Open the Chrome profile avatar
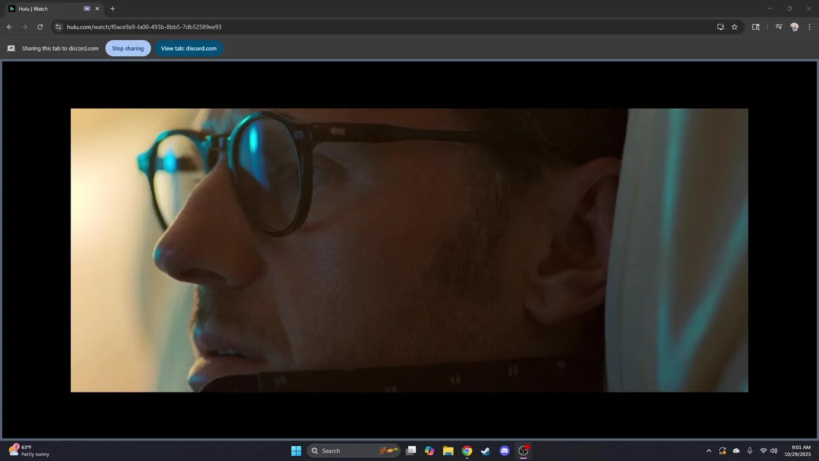 coord(794,27)
